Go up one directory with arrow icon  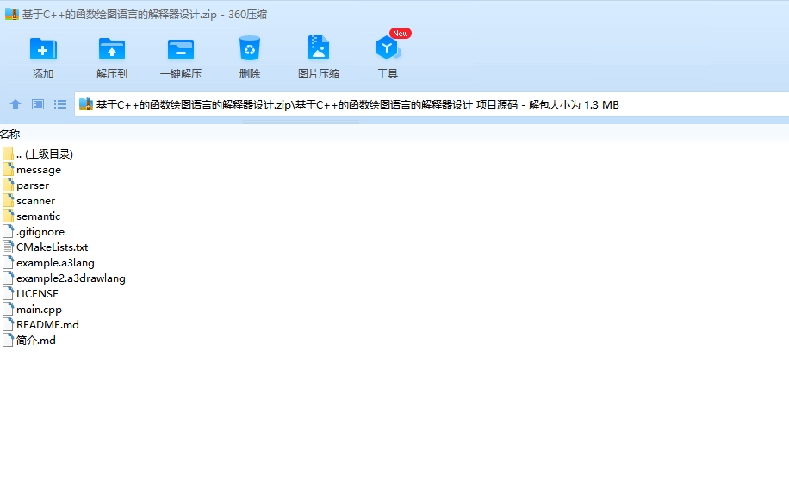[x=16, y=104]
